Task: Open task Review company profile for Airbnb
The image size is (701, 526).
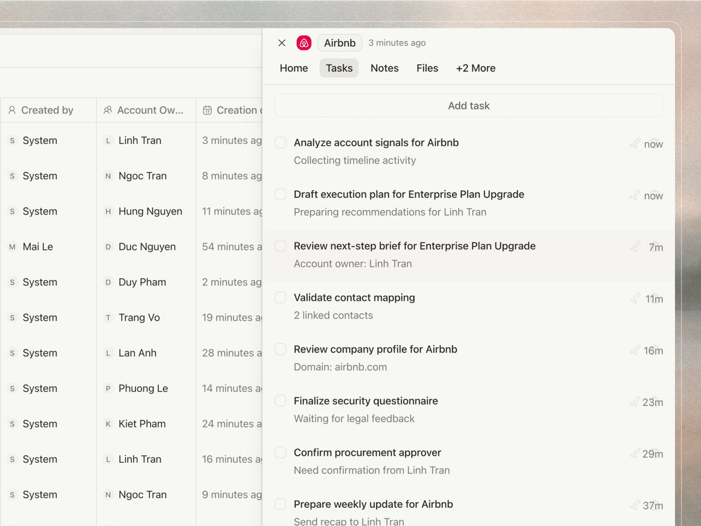Action: point(376,349)
